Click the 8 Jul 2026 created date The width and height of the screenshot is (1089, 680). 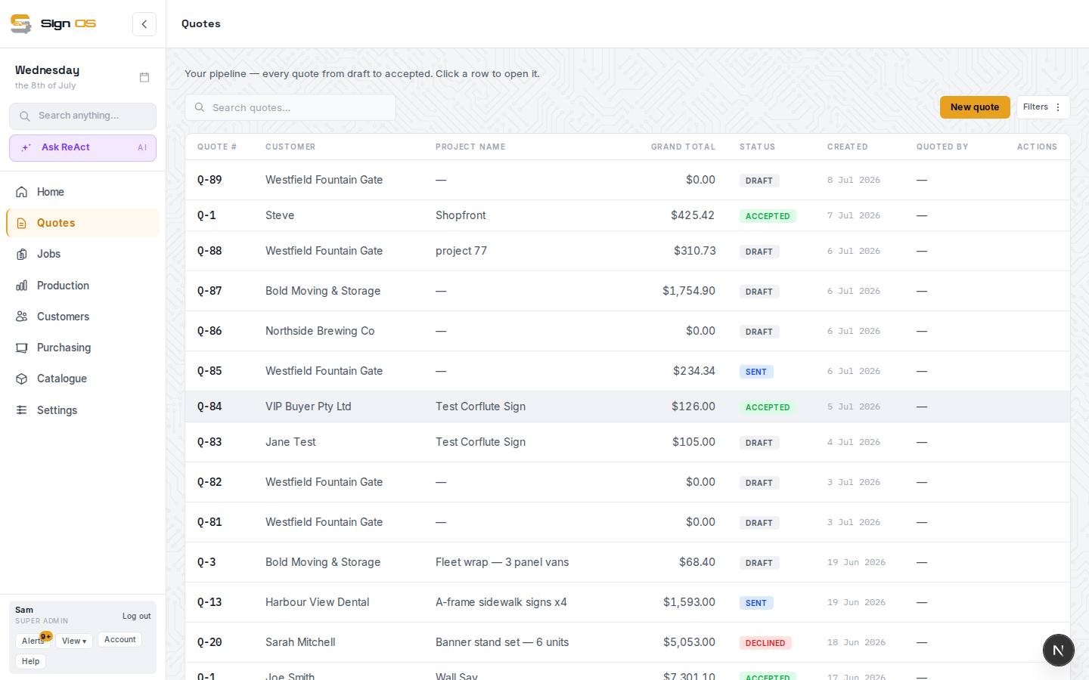(854, 180)
